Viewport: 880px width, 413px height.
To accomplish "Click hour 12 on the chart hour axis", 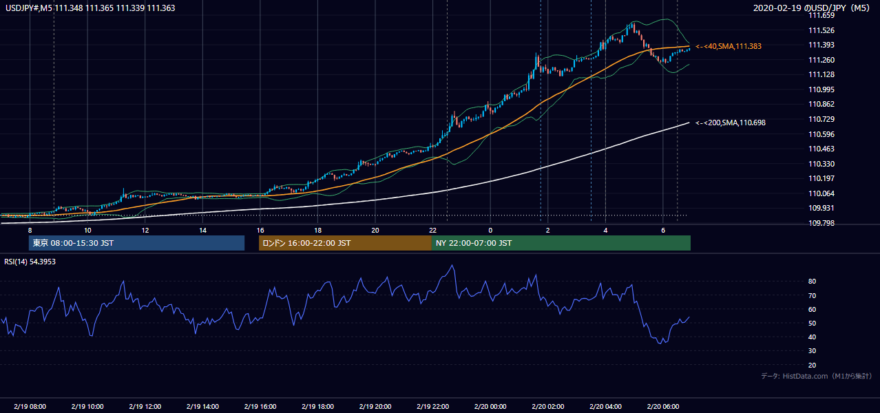I will coord(145,230).
